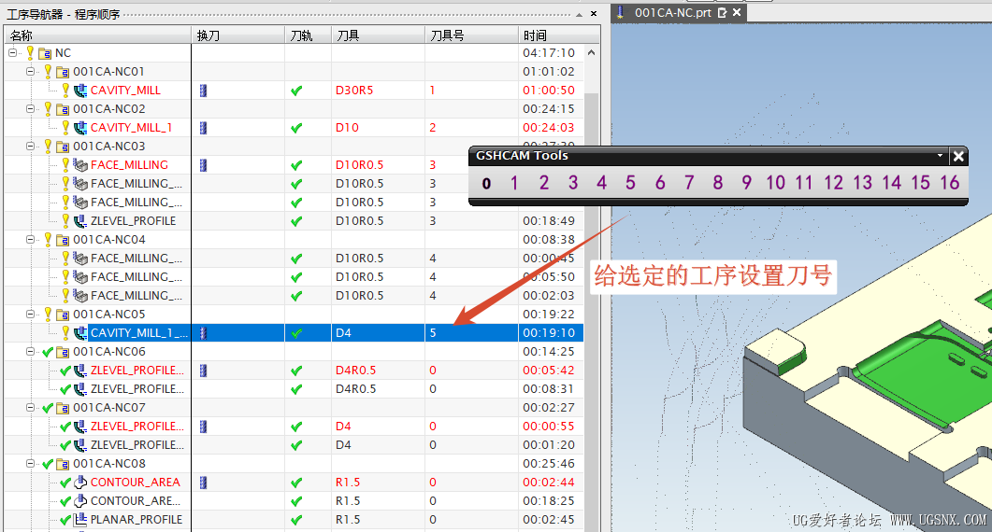Screen dimensions: 992x532
Task: Click the red FACE_MILLING operation icon
Action: [x=80, y=165]
